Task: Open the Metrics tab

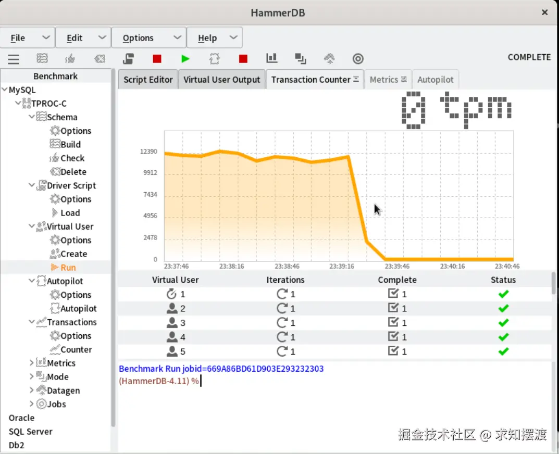Action: (388, 80)
